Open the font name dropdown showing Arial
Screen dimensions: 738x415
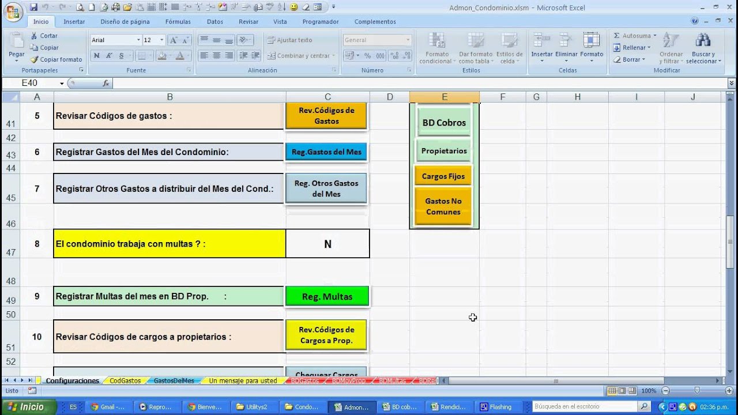138,40
